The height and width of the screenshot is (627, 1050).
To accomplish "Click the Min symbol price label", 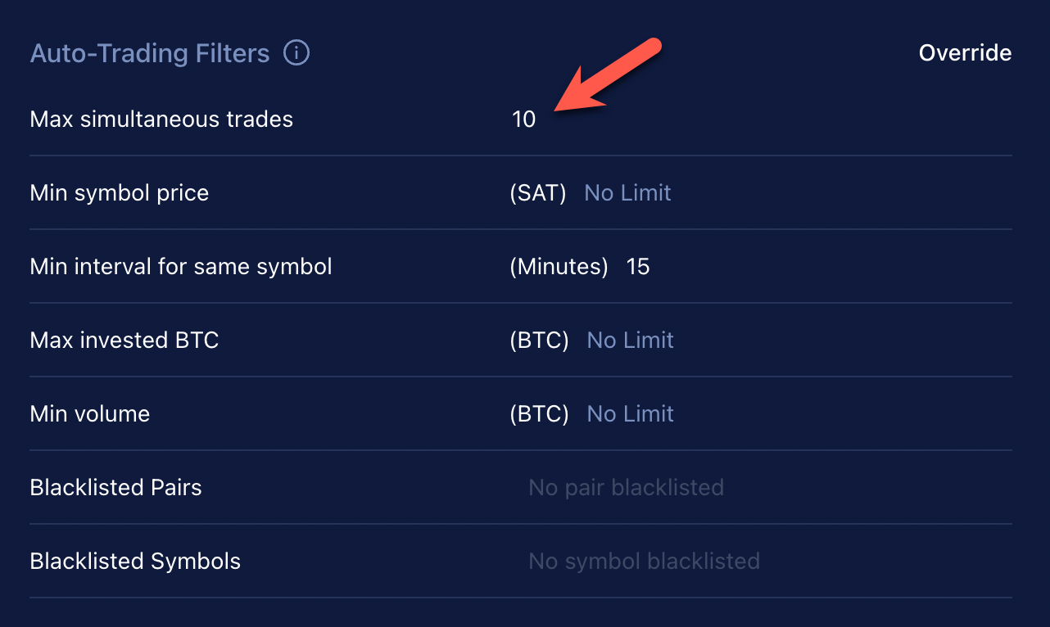I will pyautogui.click(x=120, y=193).
